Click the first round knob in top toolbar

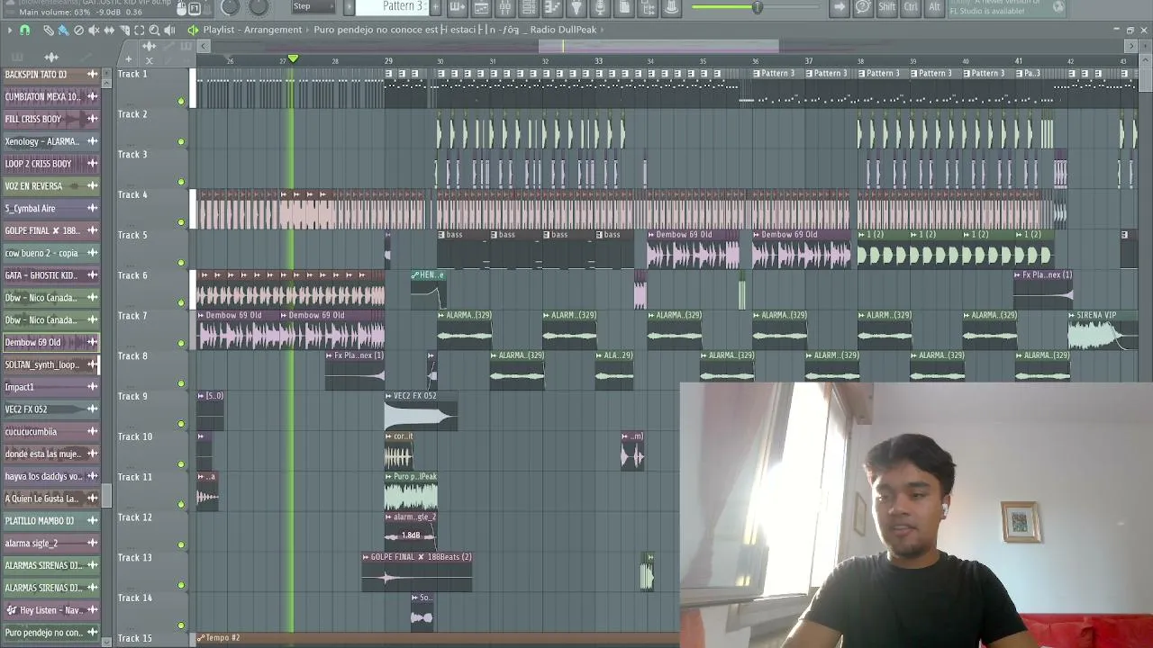230,7
